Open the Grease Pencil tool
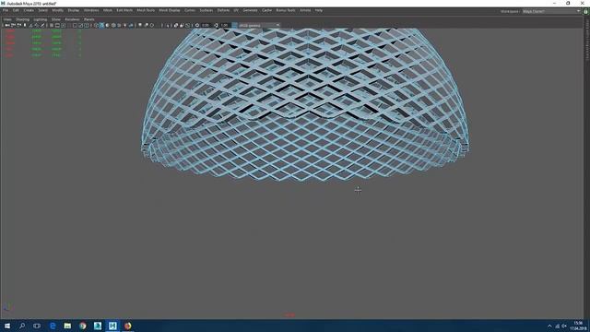This screenshot has height=332, width=590. click(x=42, y=25)
